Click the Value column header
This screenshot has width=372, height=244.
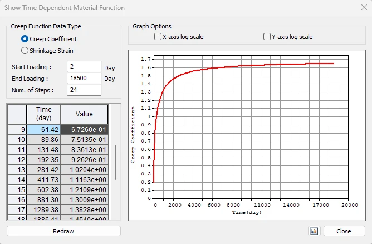(x=85, y=114)
